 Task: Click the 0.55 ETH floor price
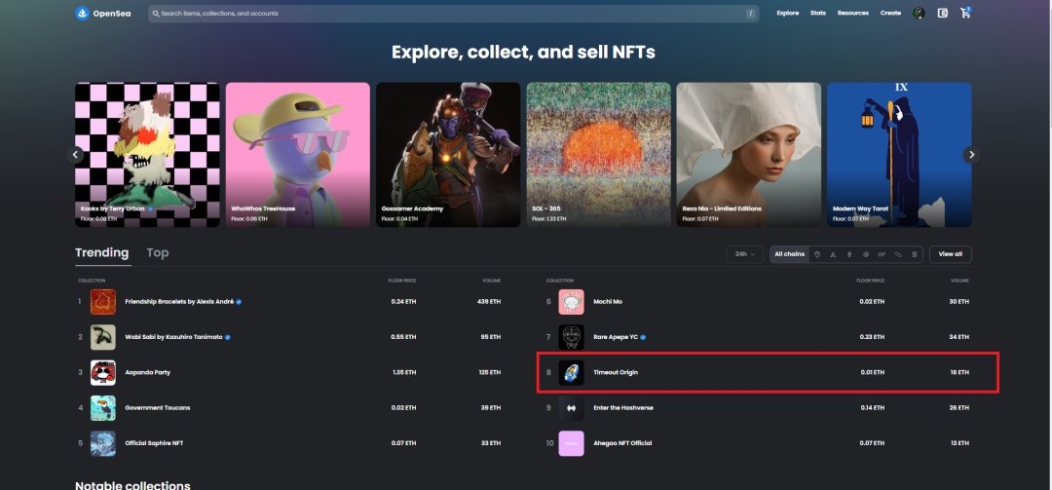coord(404,337)
